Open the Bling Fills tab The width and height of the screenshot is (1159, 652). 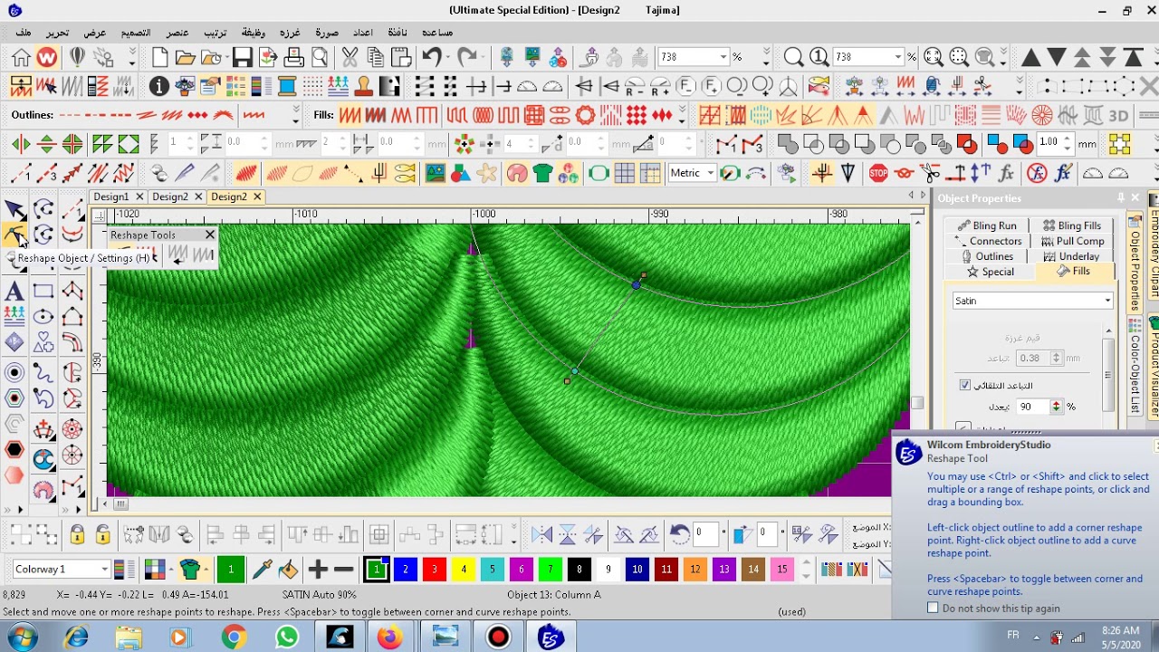[1071, 225]
